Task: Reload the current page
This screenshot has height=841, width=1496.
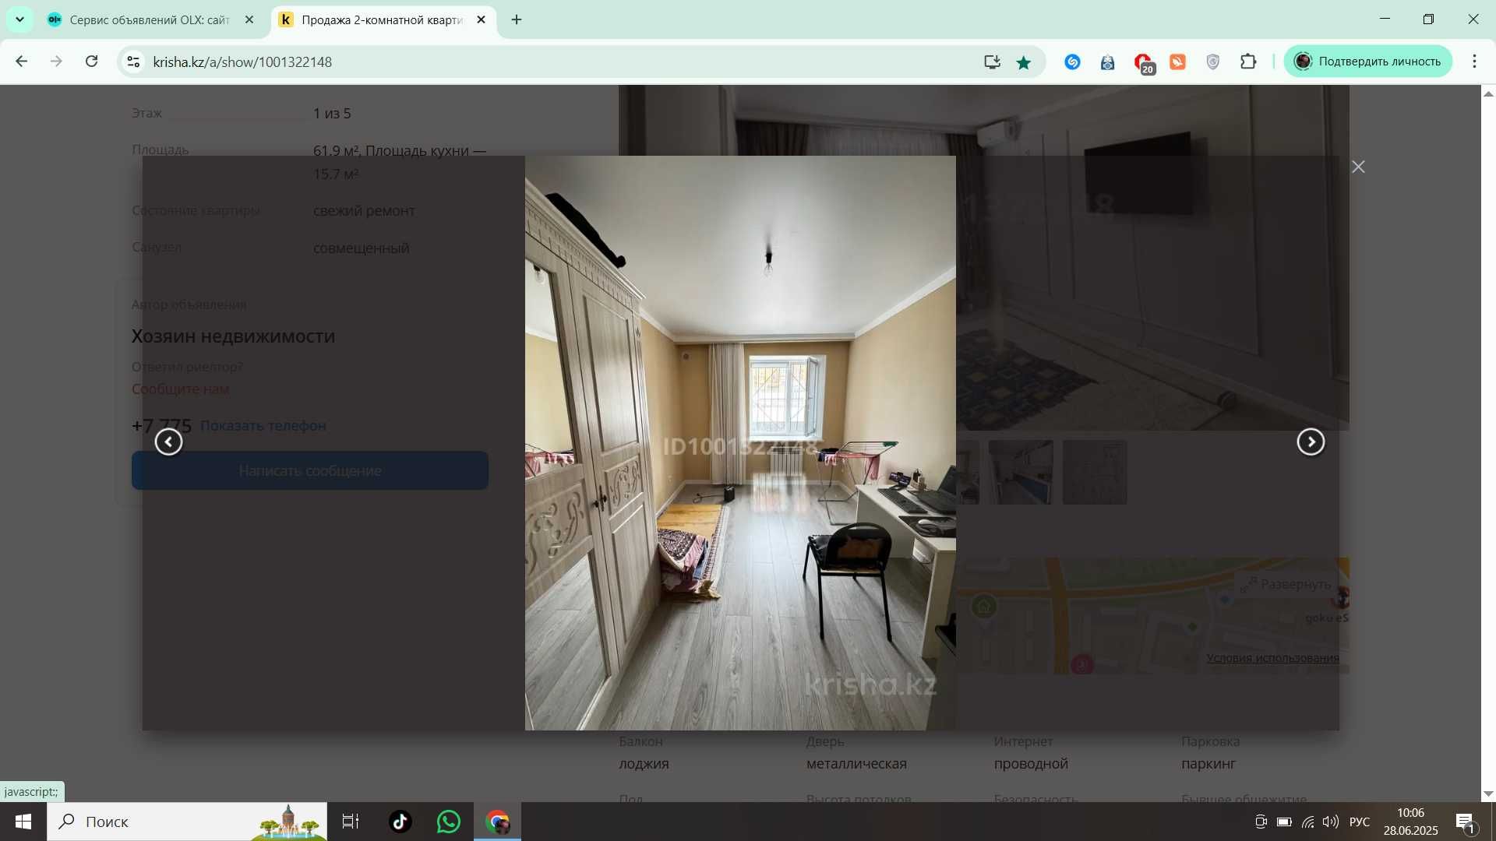Action: [x=91, y=62]
